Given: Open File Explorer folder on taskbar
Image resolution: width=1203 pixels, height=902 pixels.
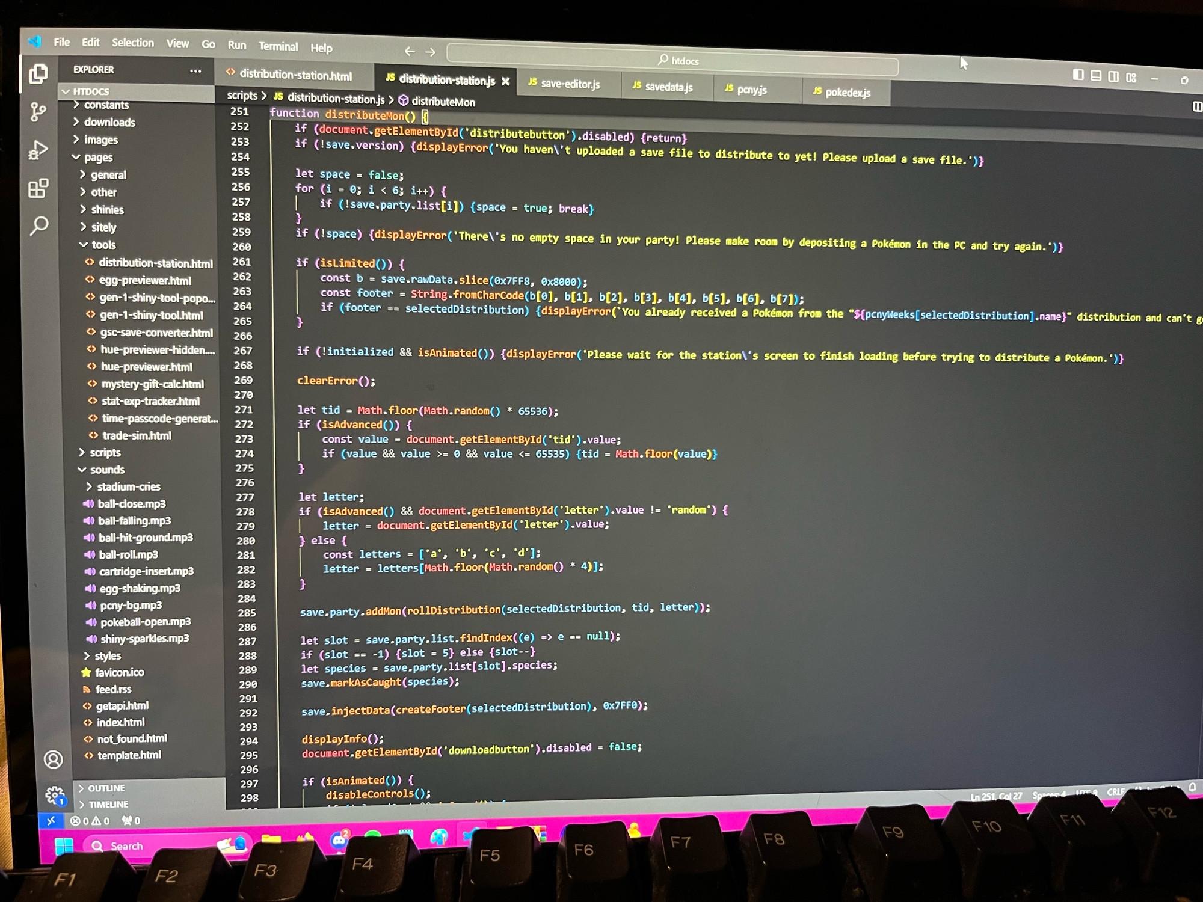Looking at the screenshot, I should 271,839.
